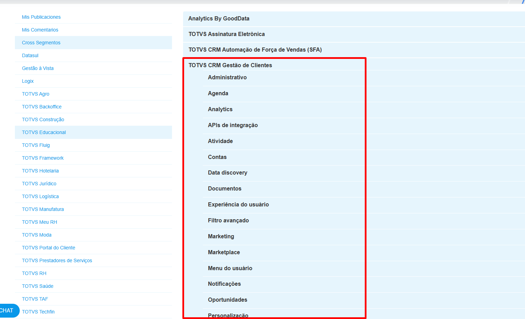
Task: Select the Documentos subsection
Action: (x=225, y=189)
